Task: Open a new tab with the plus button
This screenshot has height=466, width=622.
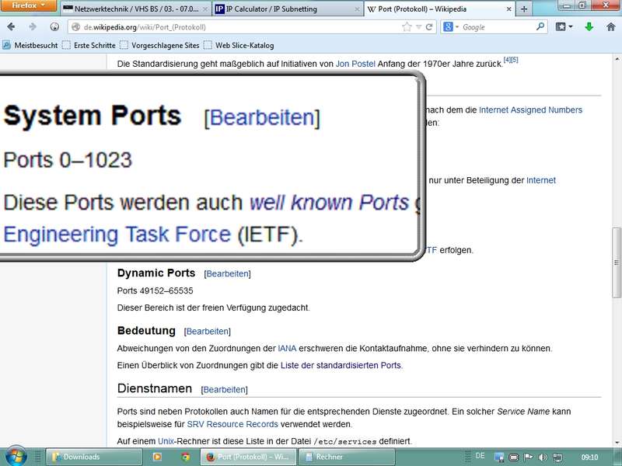Action: point(524,9)
